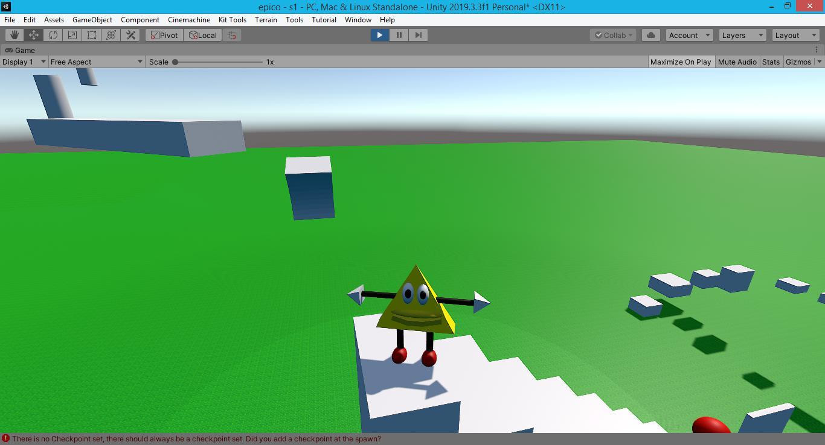Click the red error icon in status bar
The height and width of the screenshot is (445, 825).
[x=5, y=439]
